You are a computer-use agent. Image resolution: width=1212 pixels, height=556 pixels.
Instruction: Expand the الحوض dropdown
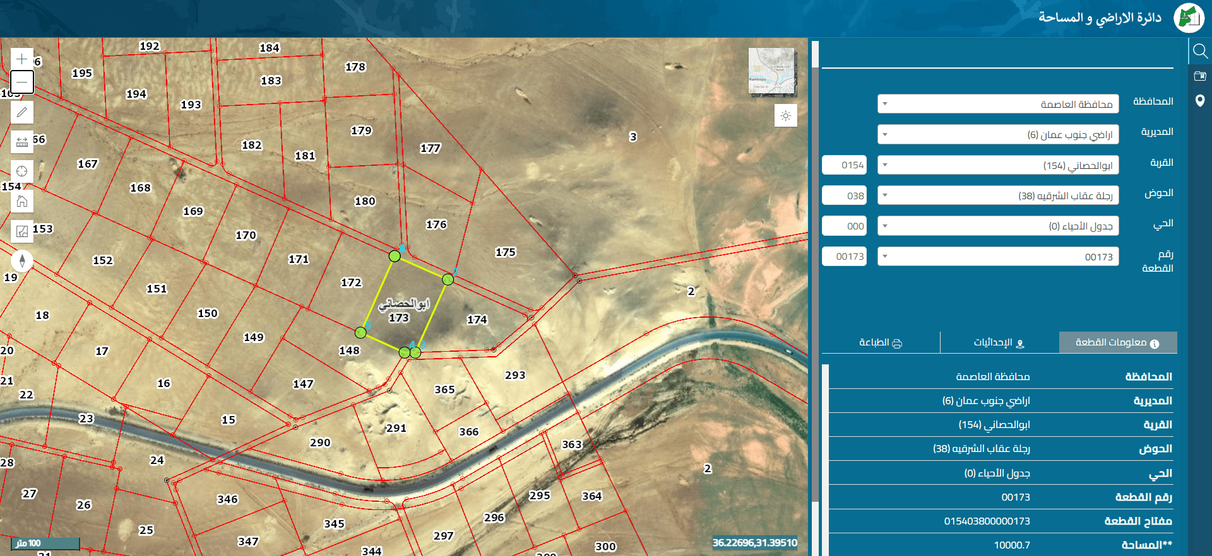tap(998, 195)
